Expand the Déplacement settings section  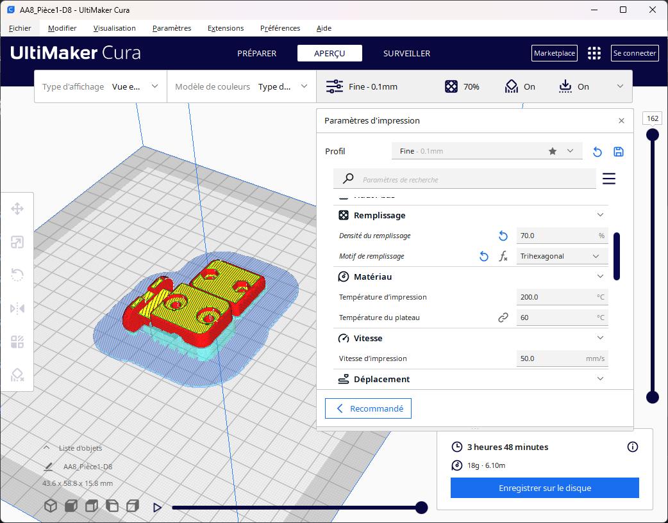600,379
